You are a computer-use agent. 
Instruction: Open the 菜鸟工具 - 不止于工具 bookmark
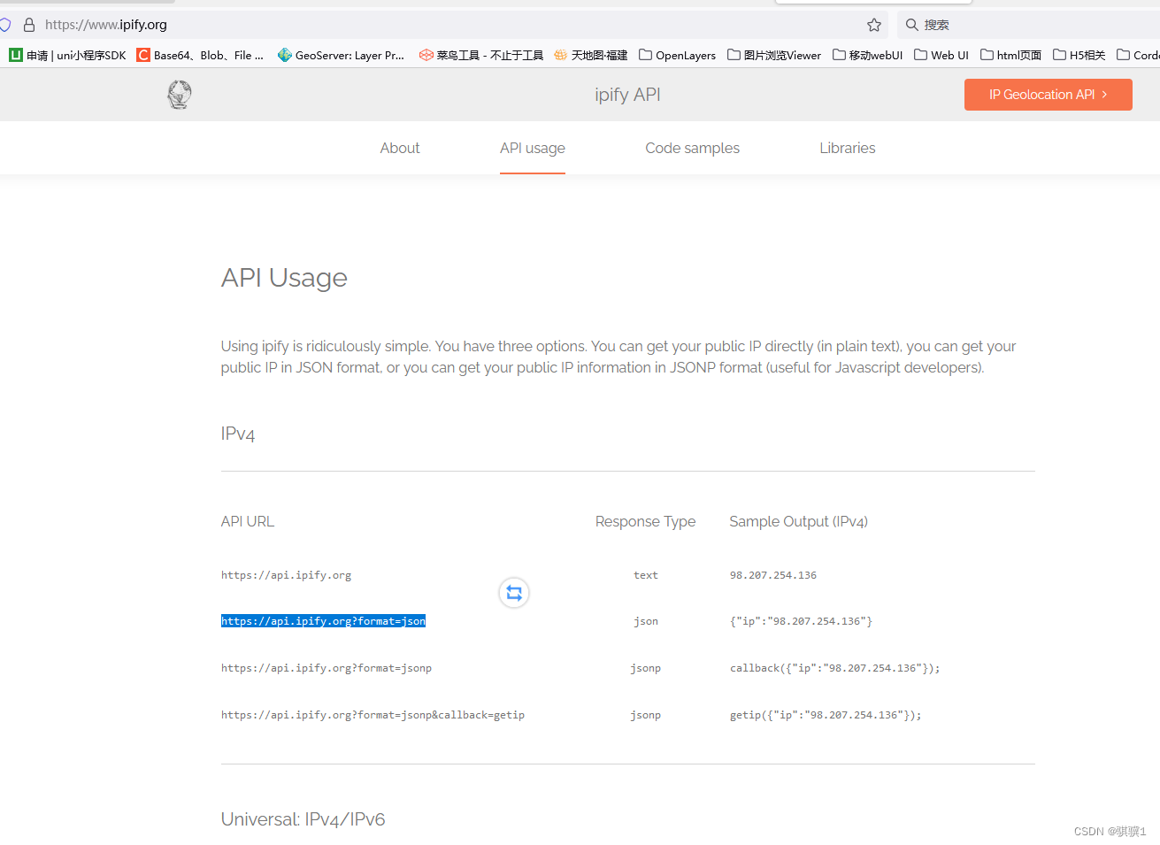pyautogui.click(x=481, y=55)
